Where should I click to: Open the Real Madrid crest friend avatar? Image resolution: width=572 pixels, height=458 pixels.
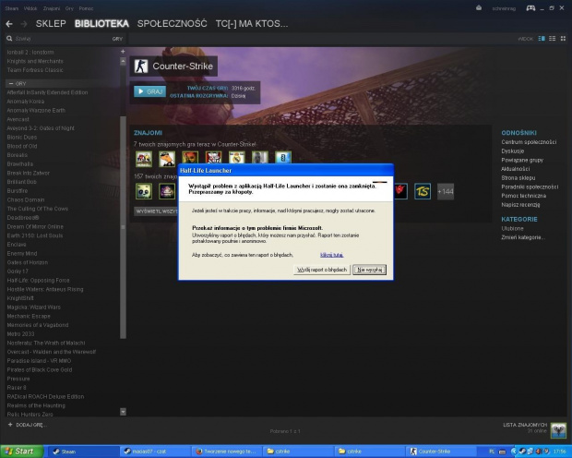237,158
